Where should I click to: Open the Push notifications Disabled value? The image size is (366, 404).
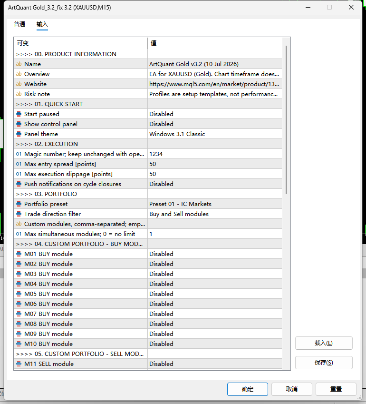tap(215, 184)
